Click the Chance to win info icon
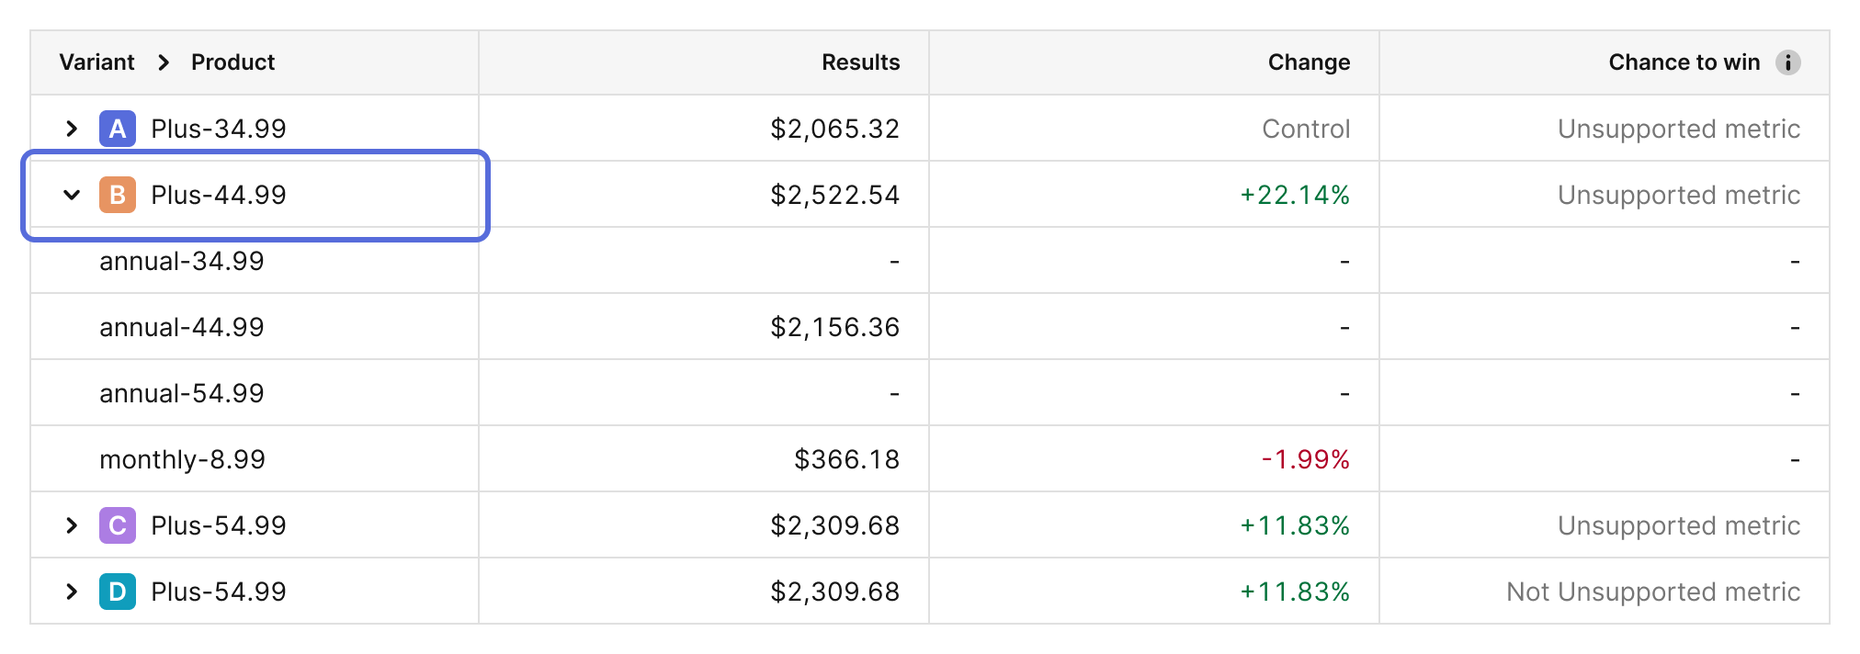 pyautogui.click(x=1787, y=62)
